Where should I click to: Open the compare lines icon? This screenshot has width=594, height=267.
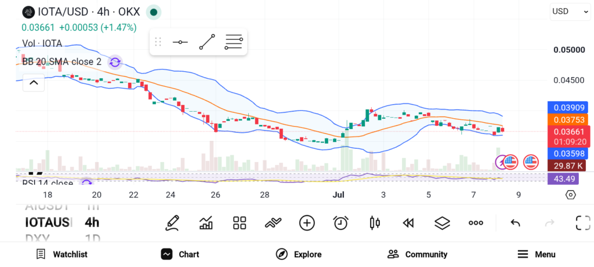click(x=273, y=223)
